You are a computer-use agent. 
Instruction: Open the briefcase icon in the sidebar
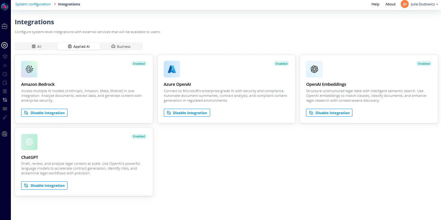4,26
